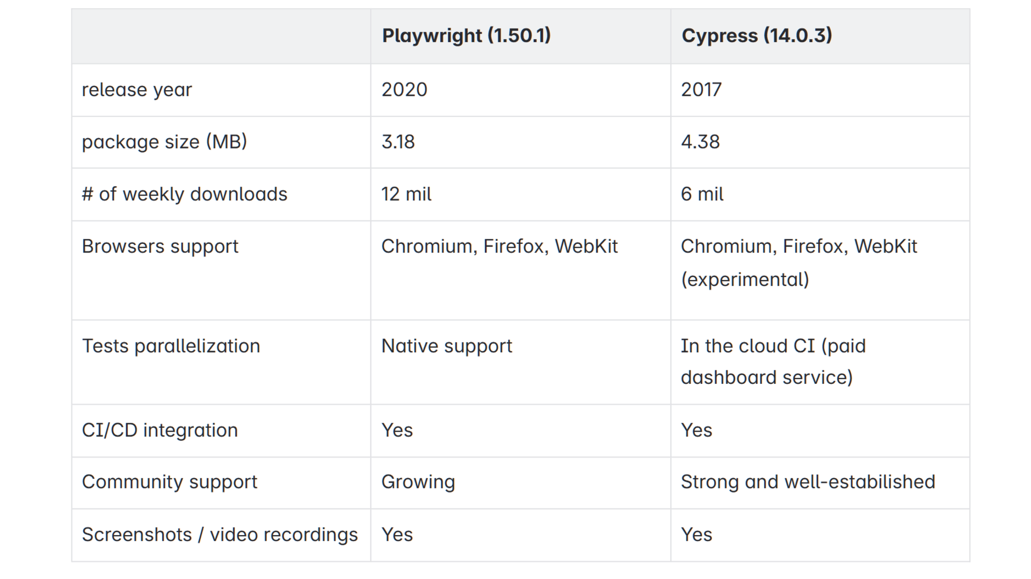The height and width of the screenshot is (579, 1031).
Task: Select the 'Community support' row label
Action: [x=169, y=482]
